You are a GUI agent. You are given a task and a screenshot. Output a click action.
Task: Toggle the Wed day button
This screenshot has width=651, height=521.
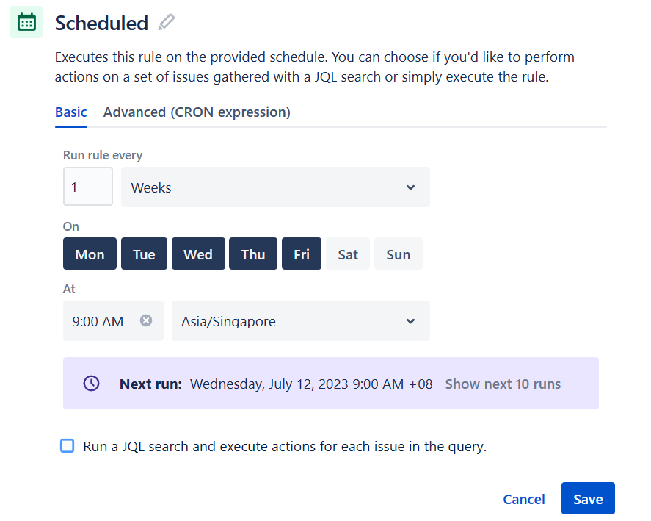[198, 254]
